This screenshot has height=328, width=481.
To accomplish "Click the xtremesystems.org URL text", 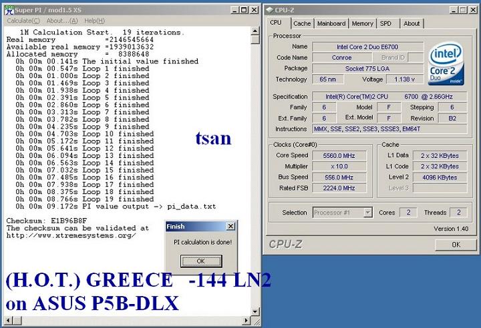I will tap(71, 235).
